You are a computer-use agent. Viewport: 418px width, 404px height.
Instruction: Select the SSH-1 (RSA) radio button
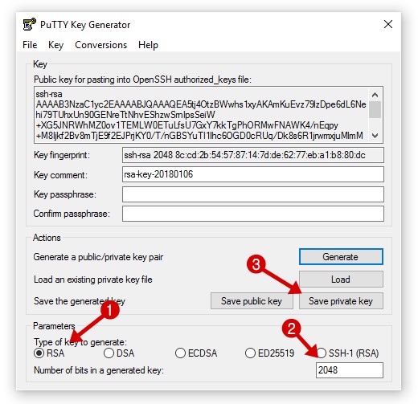[322, 353]
